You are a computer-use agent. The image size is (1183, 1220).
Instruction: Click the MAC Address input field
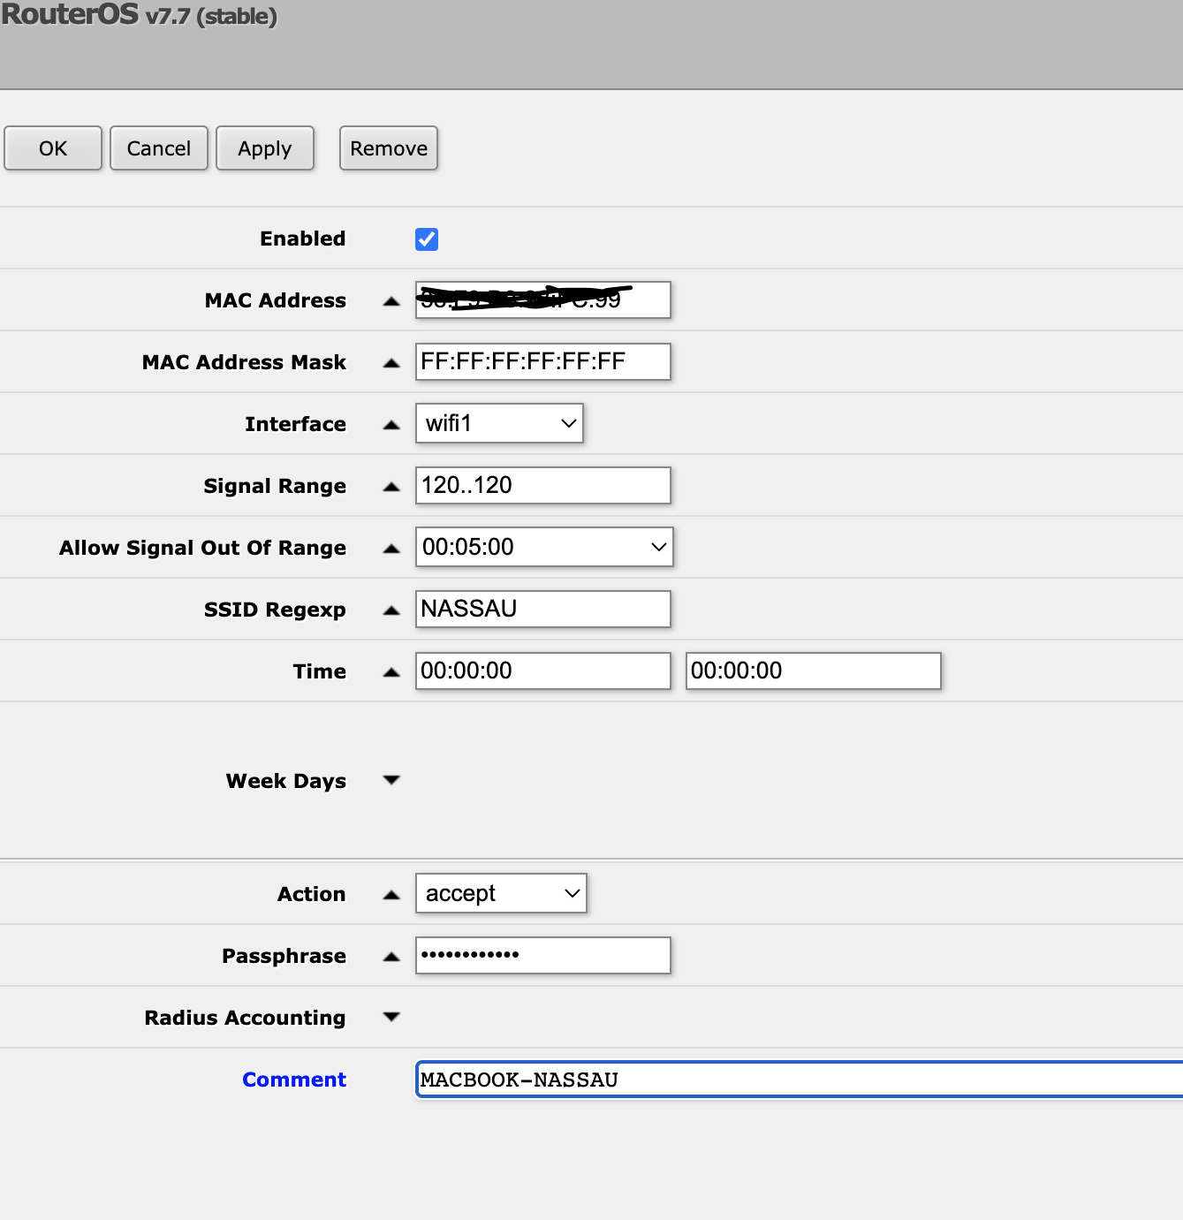point(543,299)
